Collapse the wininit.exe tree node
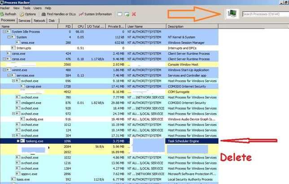This screenshot has height=184, width=289. (4, 70)
